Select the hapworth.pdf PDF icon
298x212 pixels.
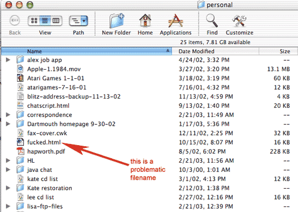coord(20,151)
